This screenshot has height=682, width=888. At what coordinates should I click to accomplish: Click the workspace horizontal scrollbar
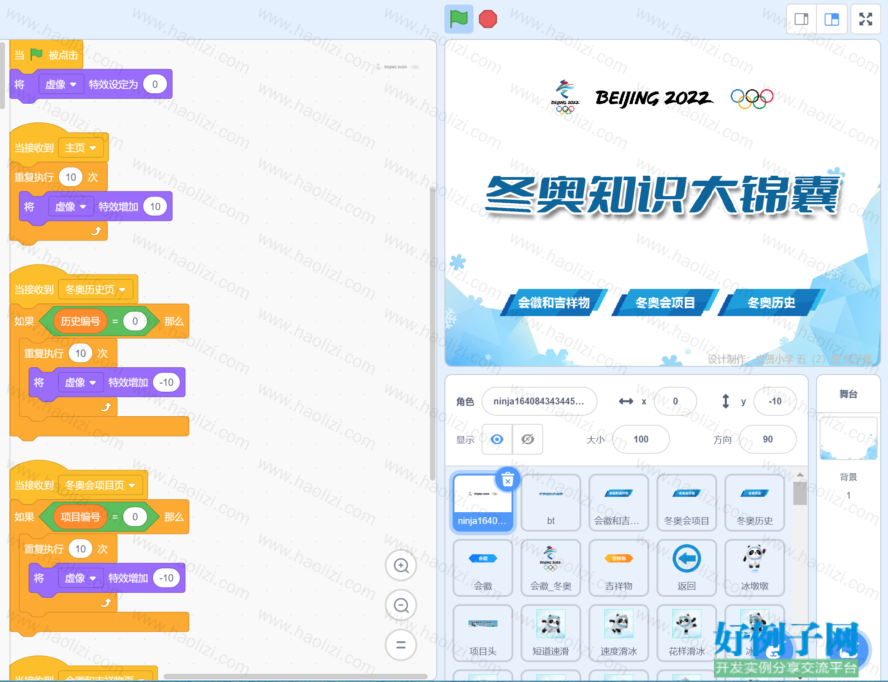coord(295,677)
